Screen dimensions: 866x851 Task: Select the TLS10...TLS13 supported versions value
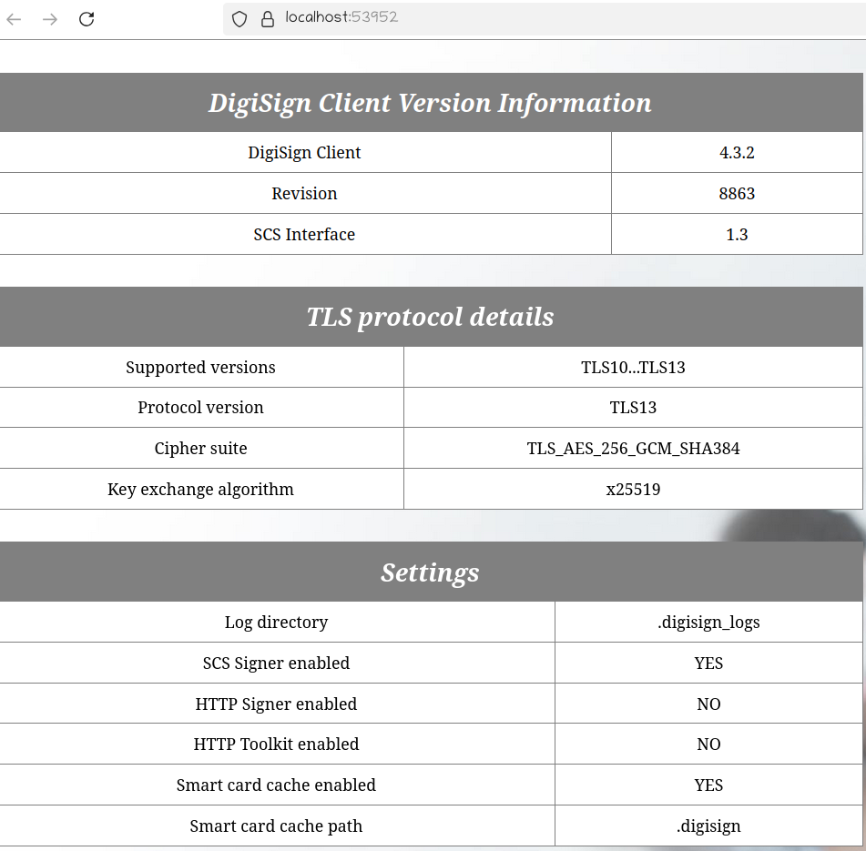click(x=633, y=368)
